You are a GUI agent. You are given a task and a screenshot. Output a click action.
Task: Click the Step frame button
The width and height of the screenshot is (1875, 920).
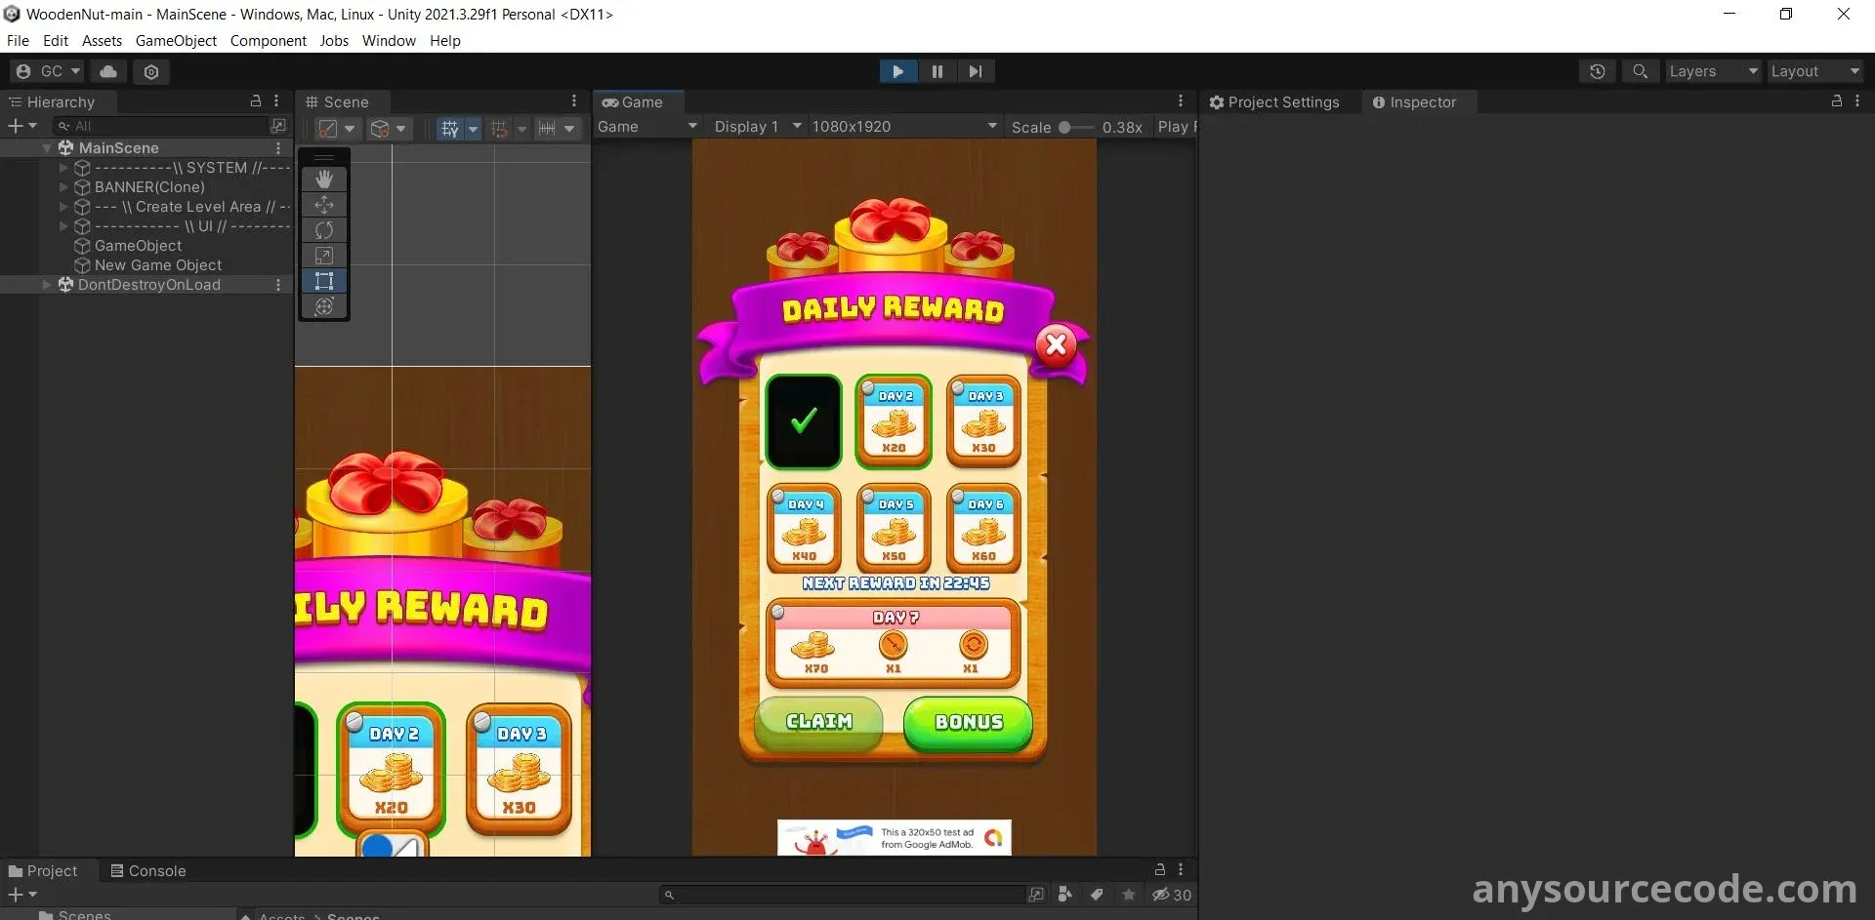(x=975, y=71)
